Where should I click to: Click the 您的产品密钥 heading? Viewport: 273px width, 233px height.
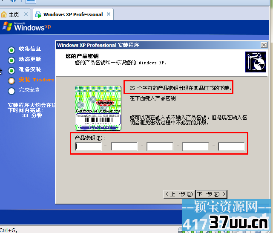point(82,56)
